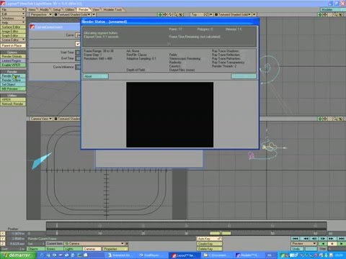This screenshot has width=346, height=259.
Task: Click Render Scene button
Action: point(13,80)
